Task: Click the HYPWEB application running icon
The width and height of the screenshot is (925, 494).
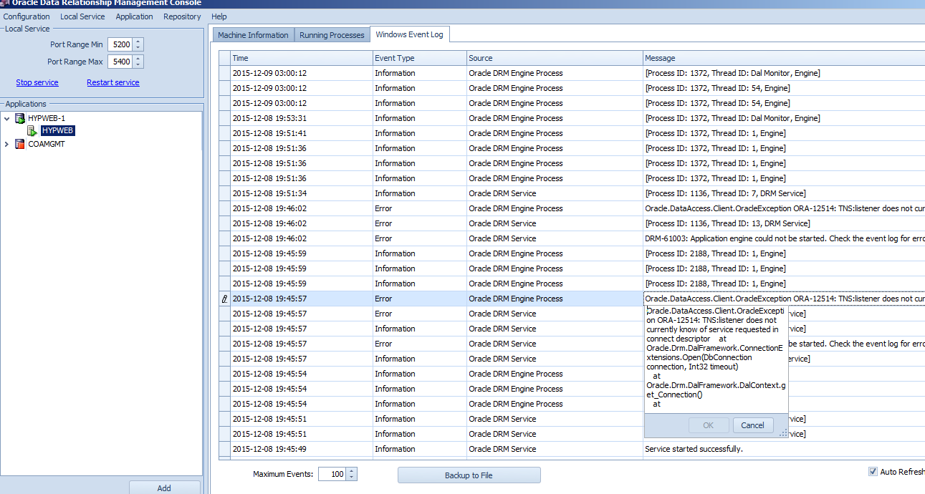Action: [32, 131]
